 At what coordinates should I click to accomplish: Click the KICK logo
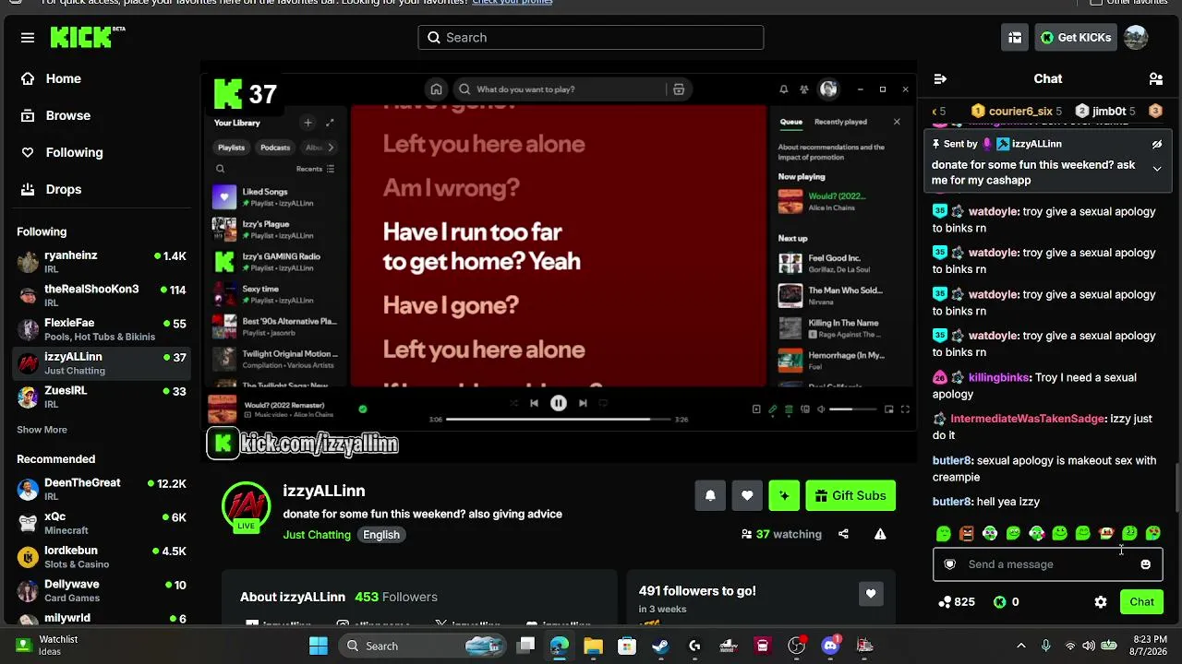(83, 38)
